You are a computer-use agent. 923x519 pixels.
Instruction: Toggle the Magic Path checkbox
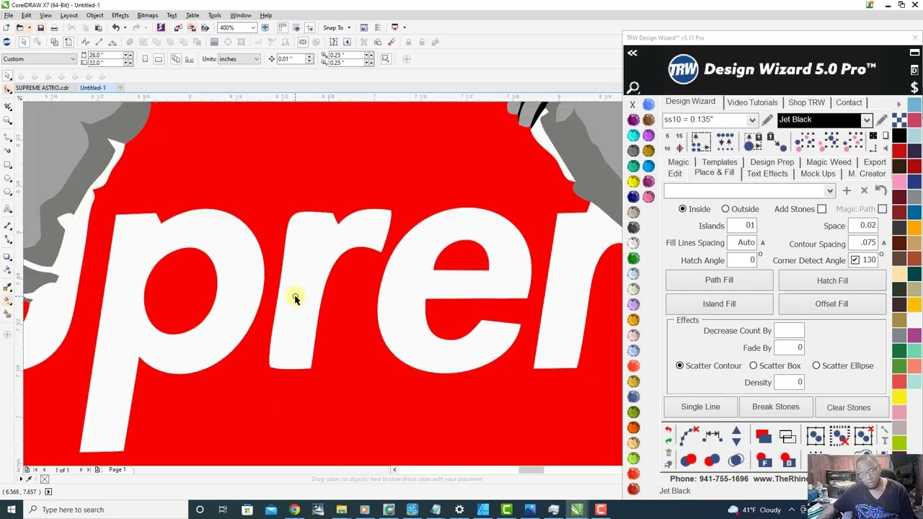pyautogui.click(x=883, y=209)
